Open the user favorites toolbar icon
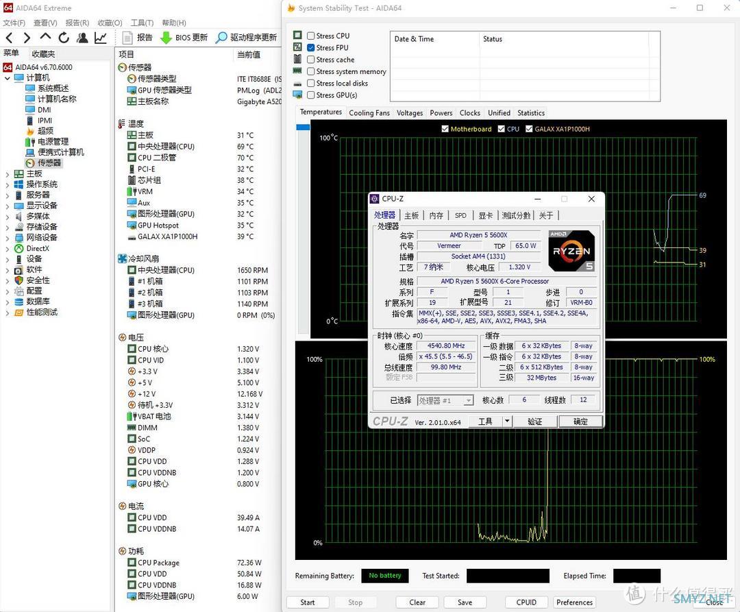The image size is (740, 612). [82, 38]
